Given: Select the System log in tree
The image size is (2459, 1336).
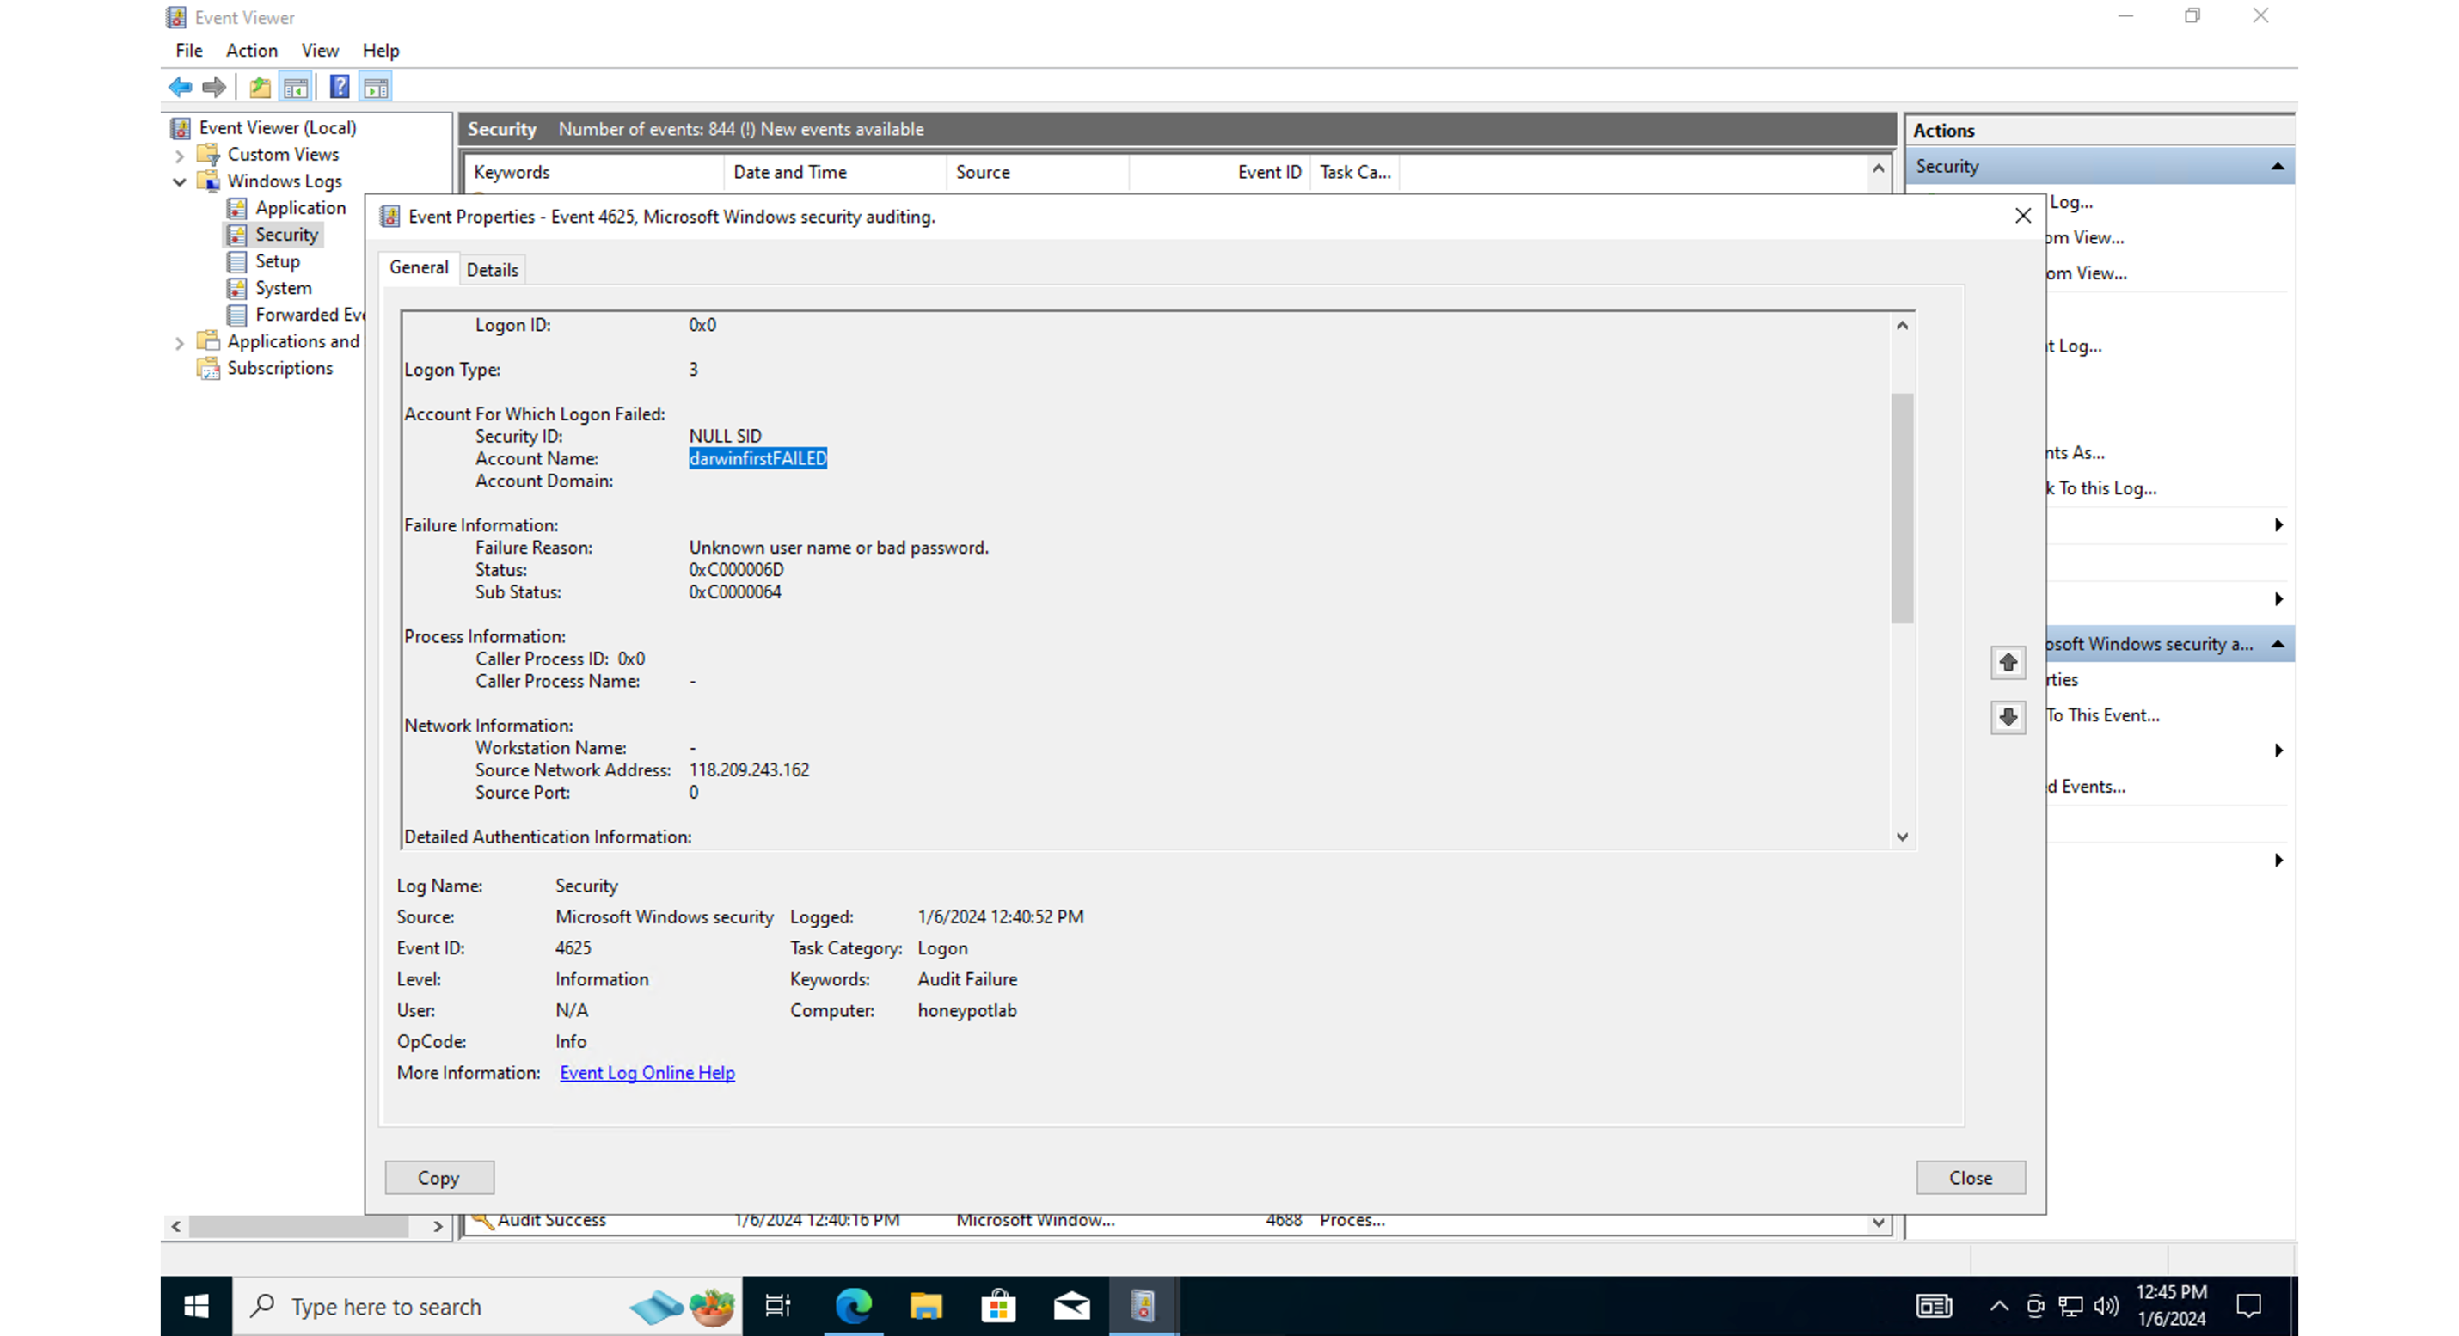Looking at the screenshot, I should pyautogui.click(x=283, y=288).
